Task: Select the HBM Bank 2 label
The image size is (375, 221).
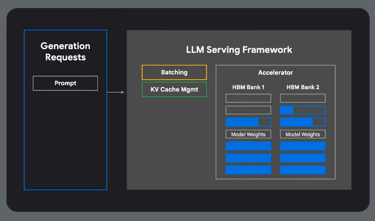Action: tap(303, 86)
